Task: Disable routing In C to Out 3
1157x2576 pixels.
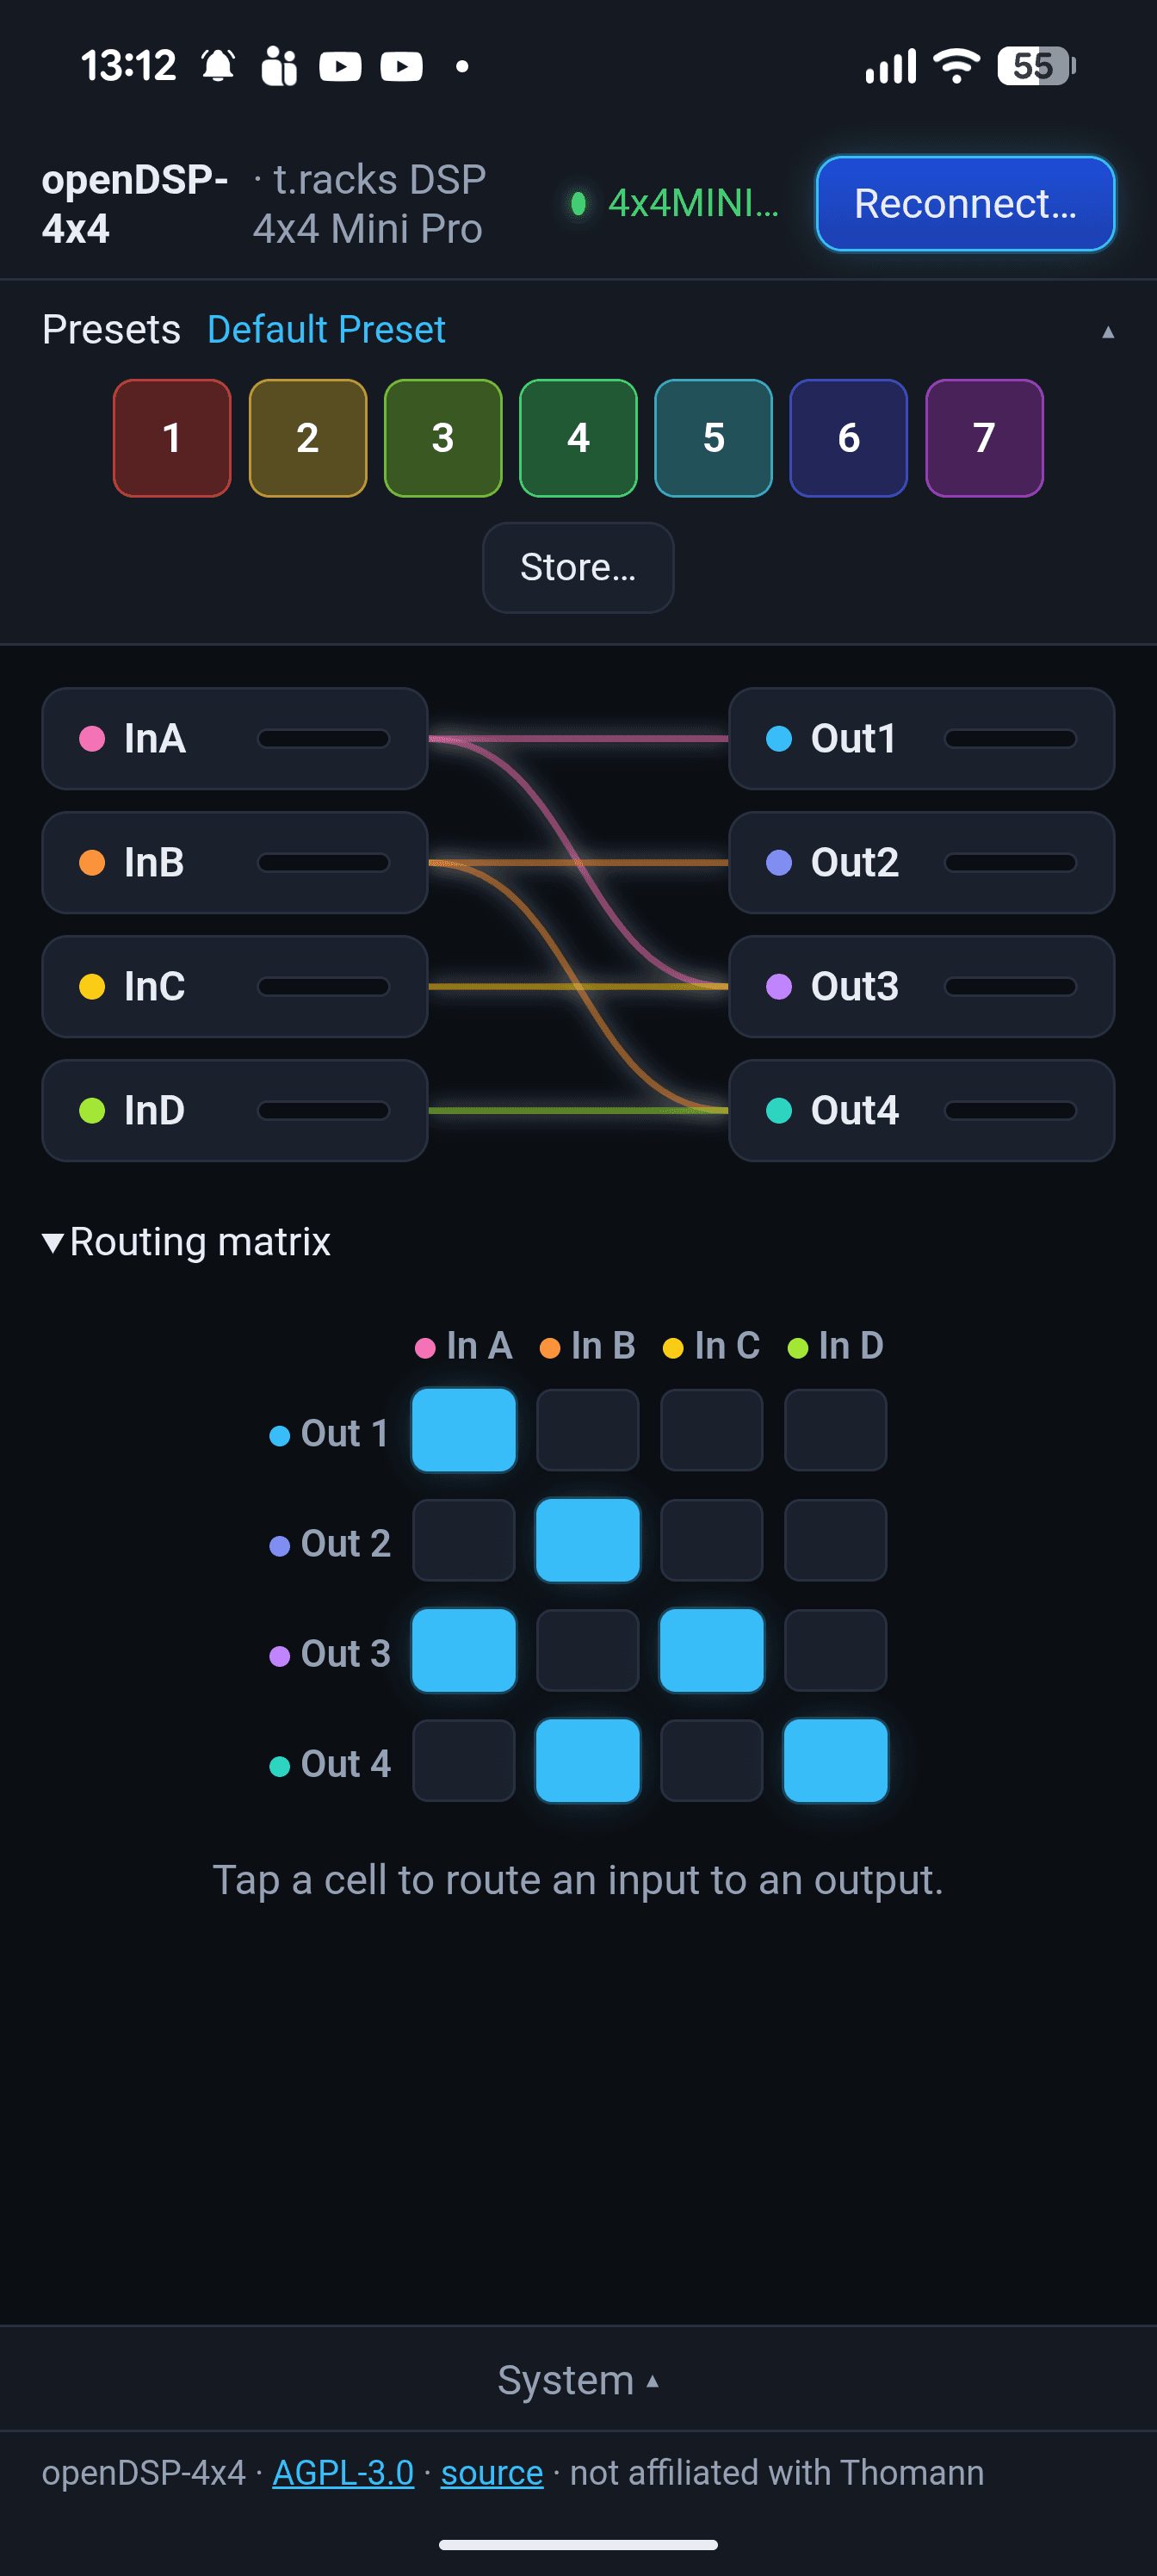Action: (x=712, y=1650)
